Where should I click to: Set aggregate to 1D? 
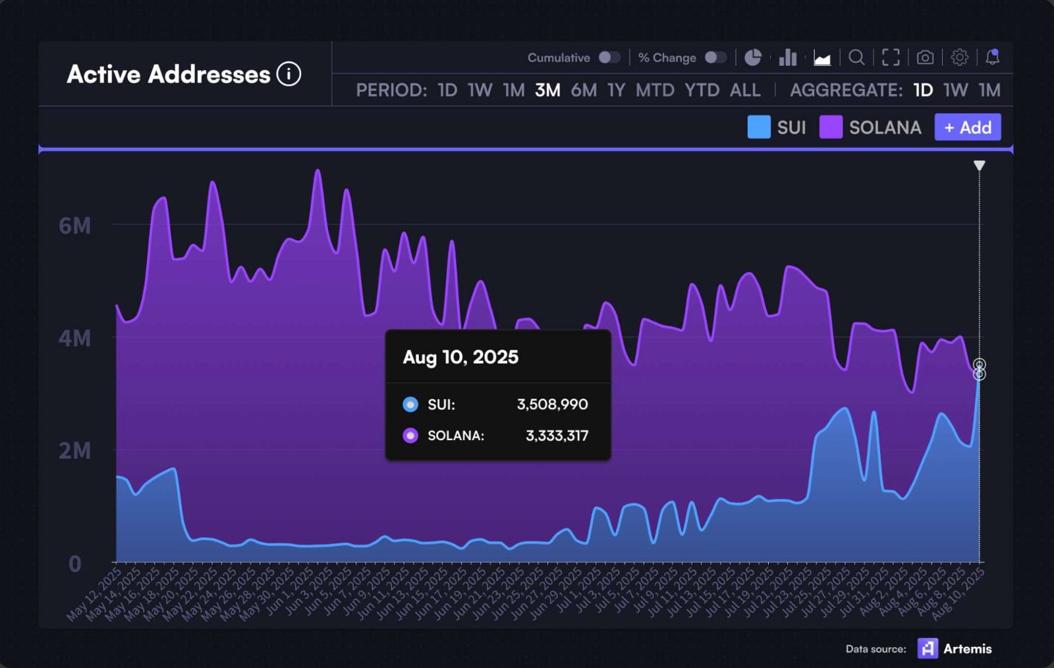[x=923, y=90]
